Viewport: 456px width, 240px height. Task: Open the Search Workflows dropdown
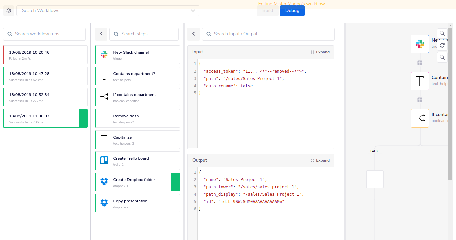click(108, 11)
